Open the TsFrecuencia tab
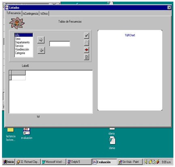Screen dimensions: 175x167 coord(13,13)
